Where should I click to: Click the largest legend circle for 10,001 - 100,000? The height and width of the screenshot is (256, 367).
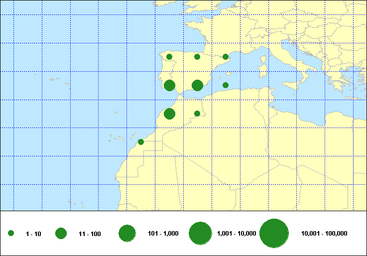274,234
